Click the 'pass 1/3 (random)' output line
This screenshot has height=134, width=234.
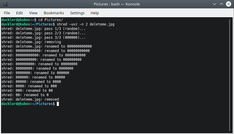(x=43, y=28)
